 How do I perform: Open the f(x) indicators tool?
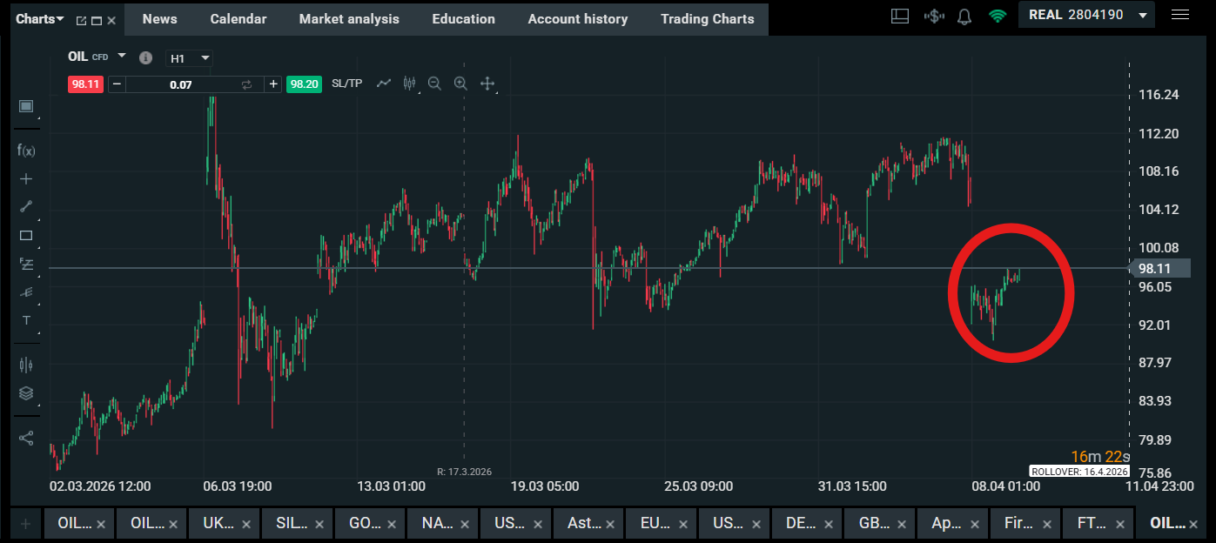click(26, 150)
